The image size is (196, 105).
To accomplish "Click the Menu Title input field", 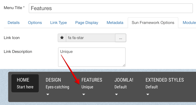I will (111, 8).
